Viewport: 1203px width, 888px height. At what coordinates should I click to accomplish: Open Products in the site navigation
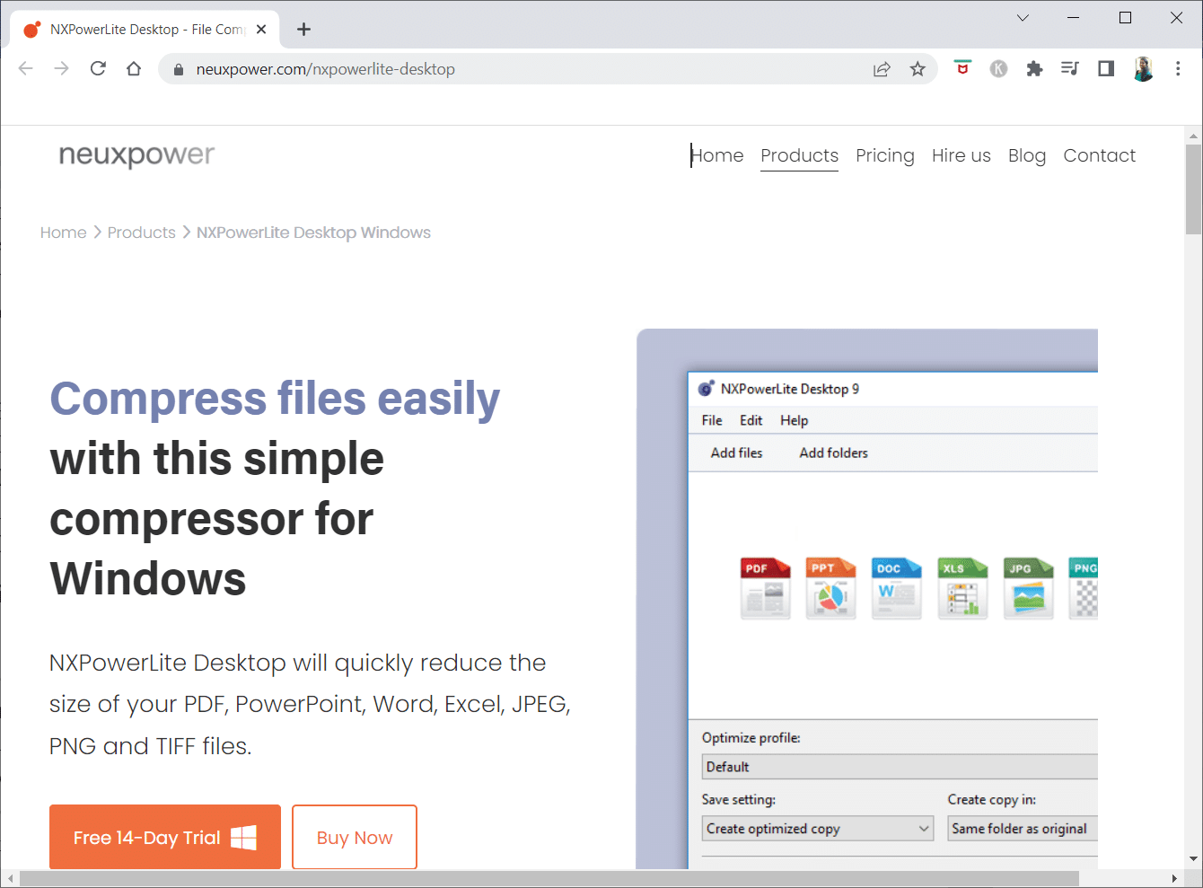point(799,155)
